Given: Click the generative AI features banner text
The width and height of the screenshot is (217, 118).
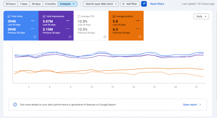Looking at the screenshot, I should pyautogui.click(x=68, y=104).
